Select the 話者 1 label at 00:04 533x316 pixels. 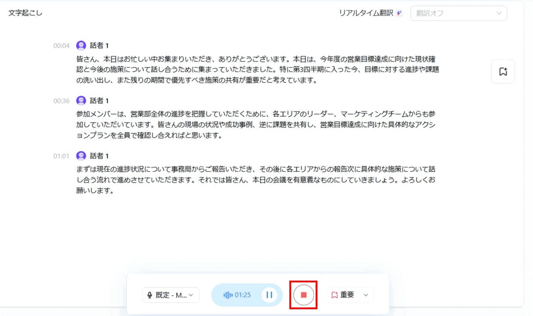click(x=99, y=45)
